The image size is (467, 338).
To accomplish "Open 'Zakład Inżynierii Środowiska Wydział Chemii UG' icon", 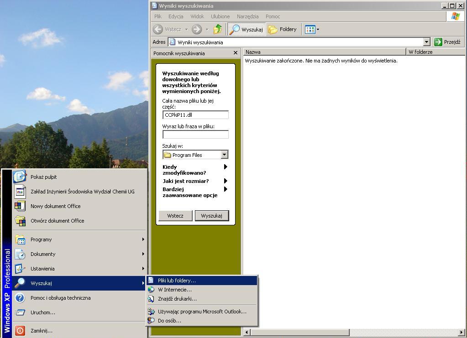I will click(20, 192).
